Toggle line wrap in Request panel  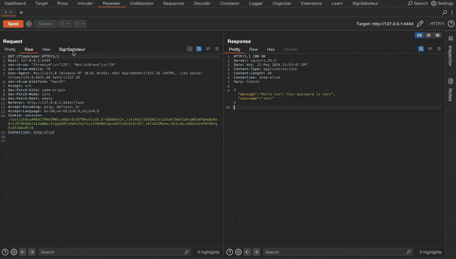pyautogui.click(x=199, y=49)
